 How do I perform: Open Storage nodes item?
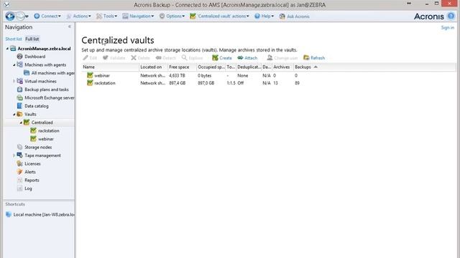pos(38,147)
